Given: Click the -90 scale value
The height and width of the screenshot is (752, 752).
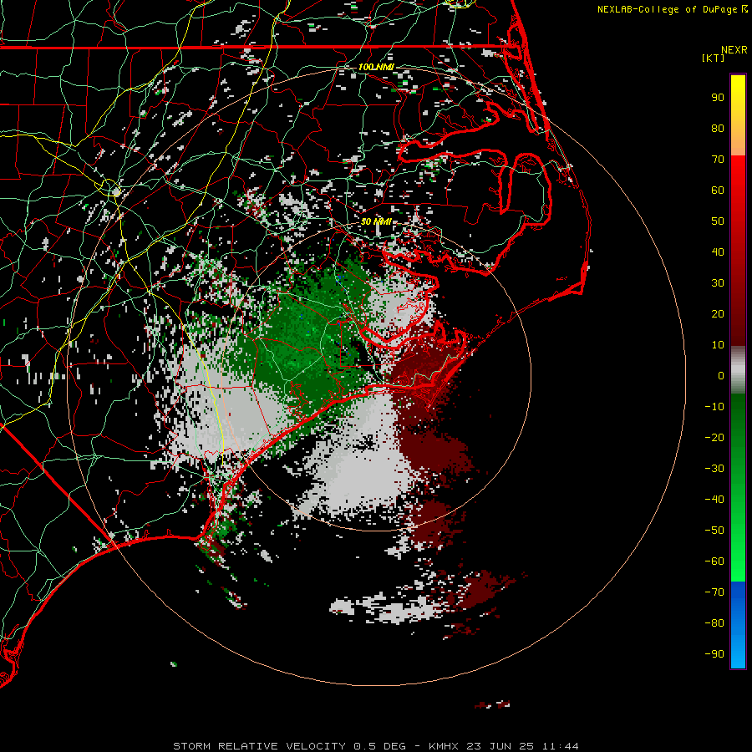Looking at the screenshot, I should pyautogui.click(x=714, y=654).
